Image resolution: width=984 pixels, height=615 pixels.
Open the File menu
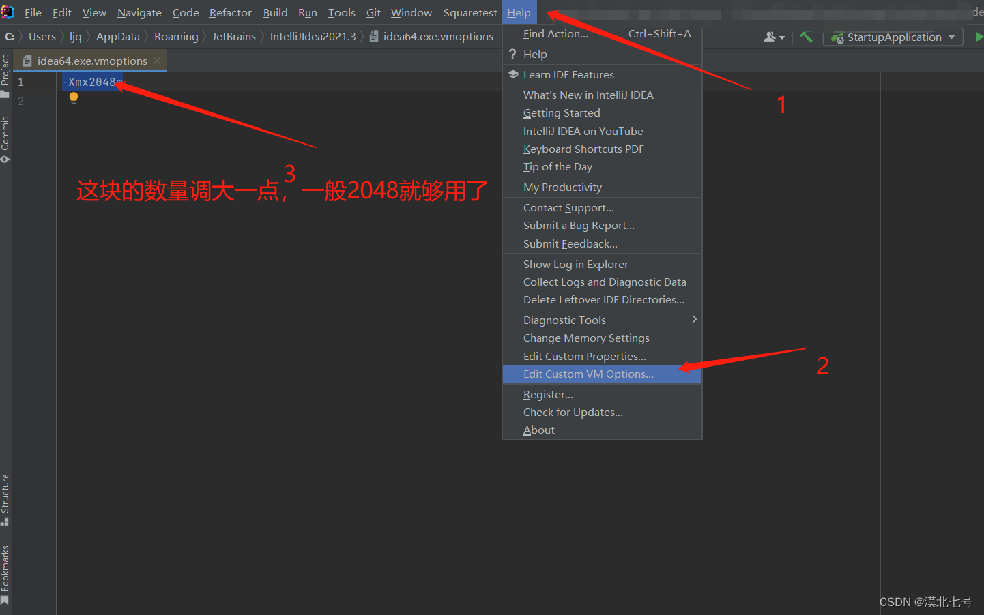point(33,12)
